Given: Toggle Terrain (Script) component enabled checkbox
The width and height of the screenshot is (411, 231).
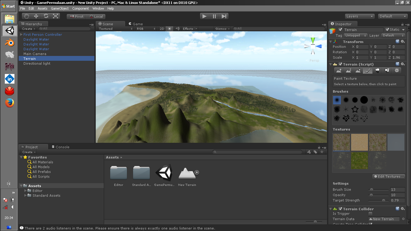Looking at the screenshot, I should tap(340, 64).
